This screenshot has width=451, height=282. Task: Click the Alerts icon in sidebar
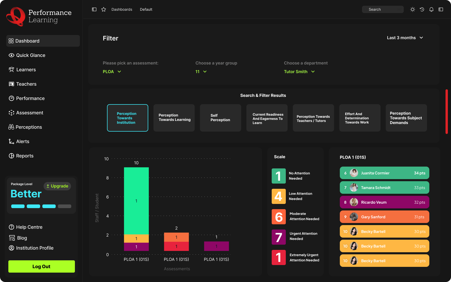[x=11, y=142]
